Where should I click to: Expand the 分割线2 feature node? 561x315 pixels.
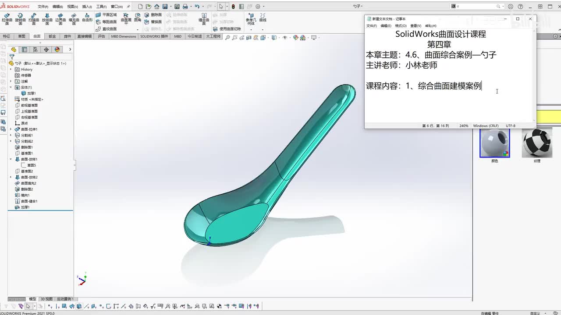tap(11, 141)
